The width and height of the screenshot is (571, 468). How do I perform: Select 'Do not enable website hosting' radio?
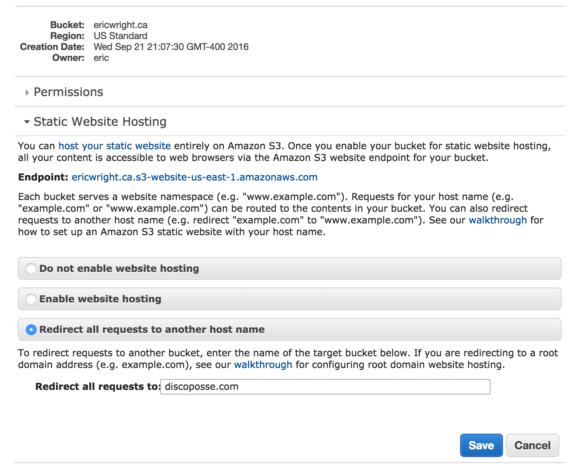coord(31,269)
